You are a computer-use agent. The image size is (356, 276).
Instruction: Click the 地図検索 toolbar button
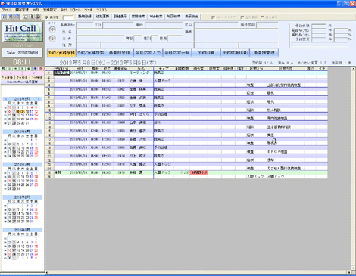(x=173, y=17)
